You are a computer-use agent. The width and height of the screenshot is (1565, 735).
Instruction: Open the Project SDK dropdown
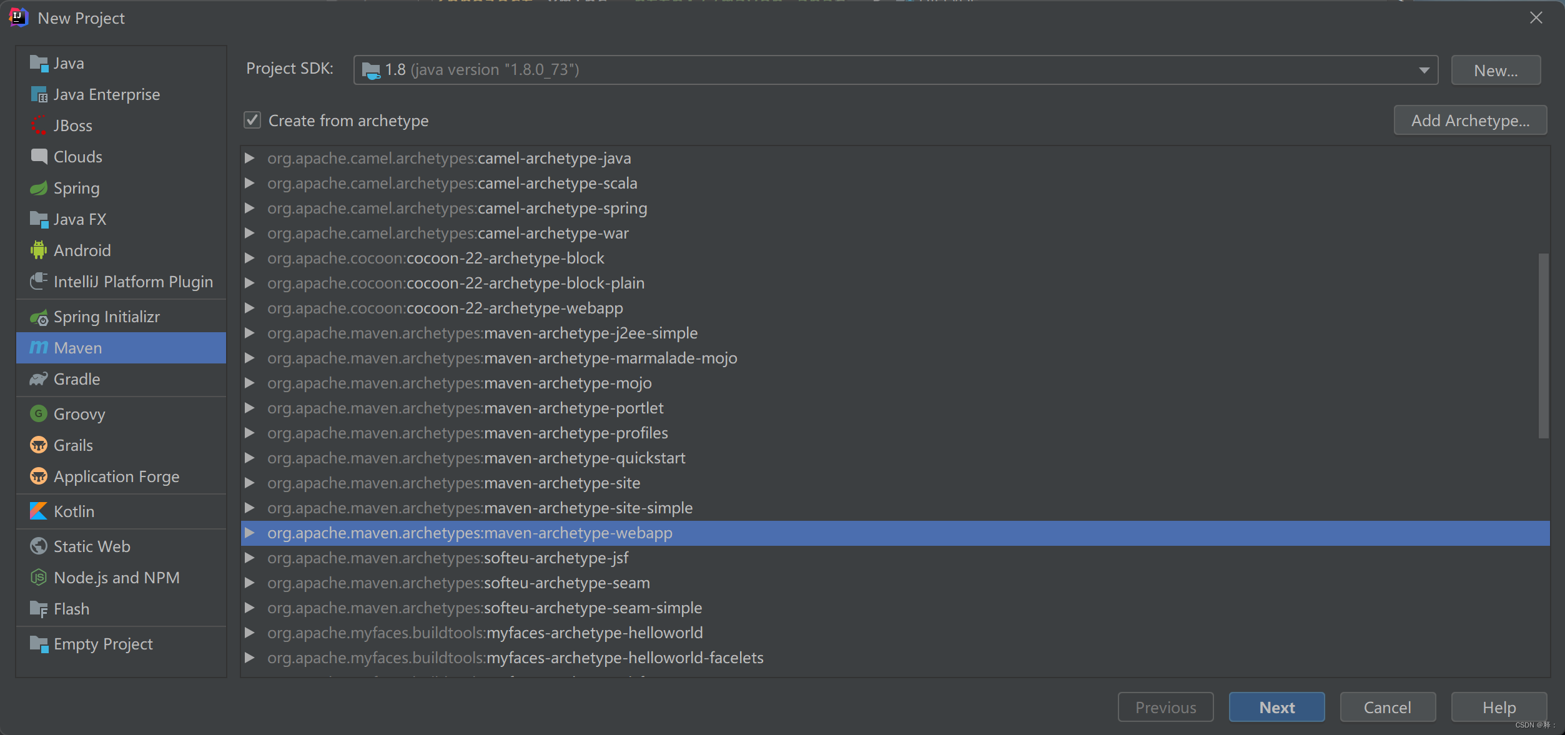[1424, 70]
